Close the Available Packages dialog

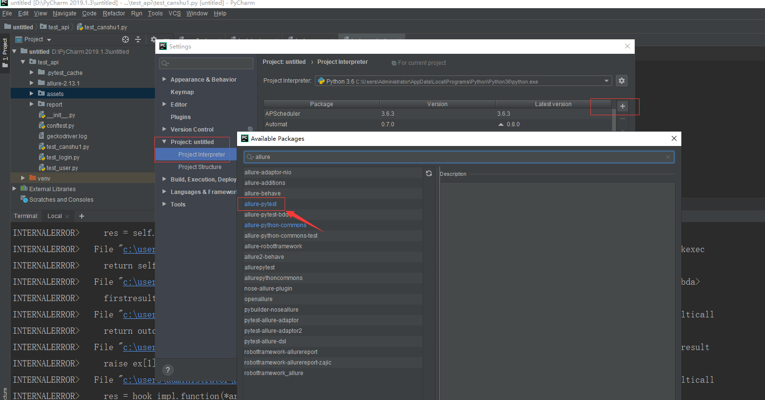(x=674, y=138)
